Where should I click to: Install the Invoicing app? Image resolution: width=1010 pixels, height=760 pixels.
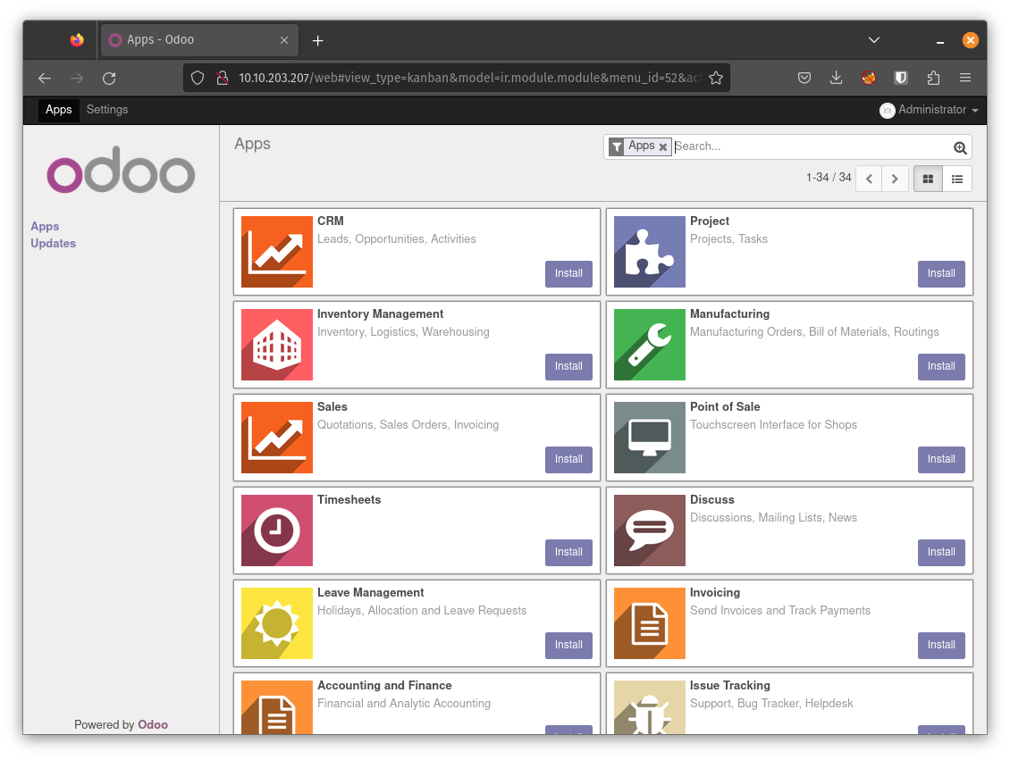coord(941,645)
